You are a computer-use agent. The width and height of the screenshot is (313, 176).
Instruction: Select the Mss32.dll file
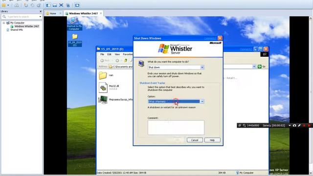click(109, 88)
